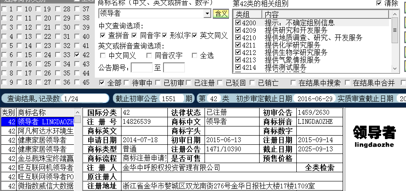Image resolution: width=406 pixels, height=191 pixels.
Task: Uncheck group 4209 提供研究和开发服务
Action: coord(238,30)
